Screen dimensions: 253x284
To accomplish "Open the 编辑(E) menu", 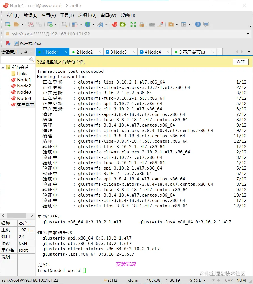I will point(31,15).
